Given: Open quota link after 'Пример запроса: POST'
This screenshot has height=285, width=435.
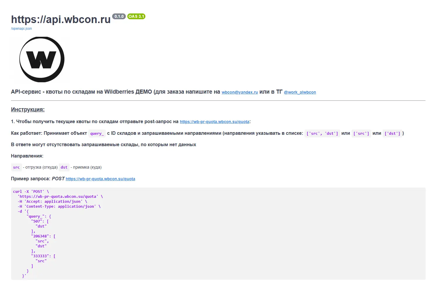Looking at the screenshot, I should point(100,179).
